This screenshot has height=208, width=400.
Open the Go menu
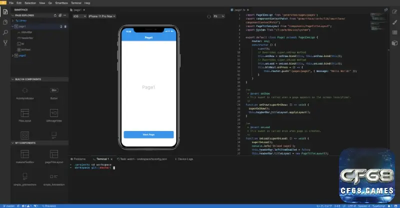pos(50,3)
